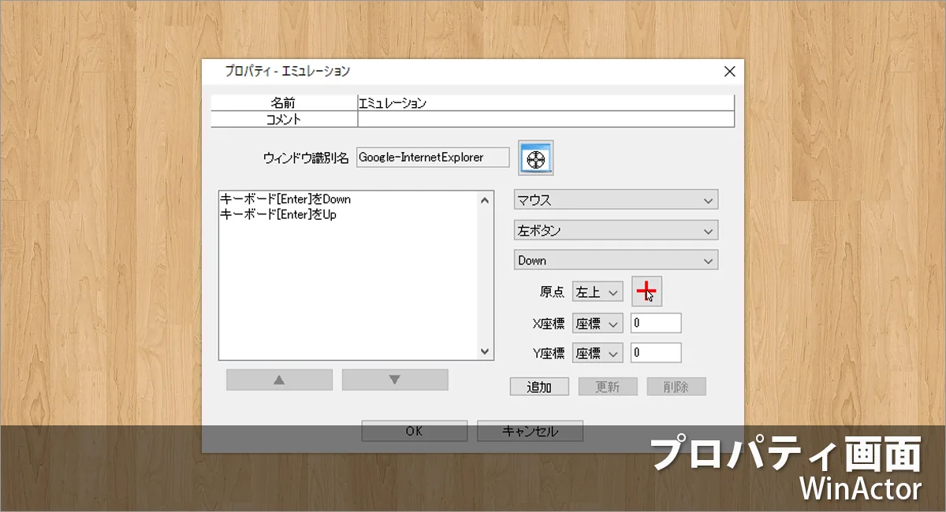Close the プロパティ dialog with X

(x=729, y=72)
